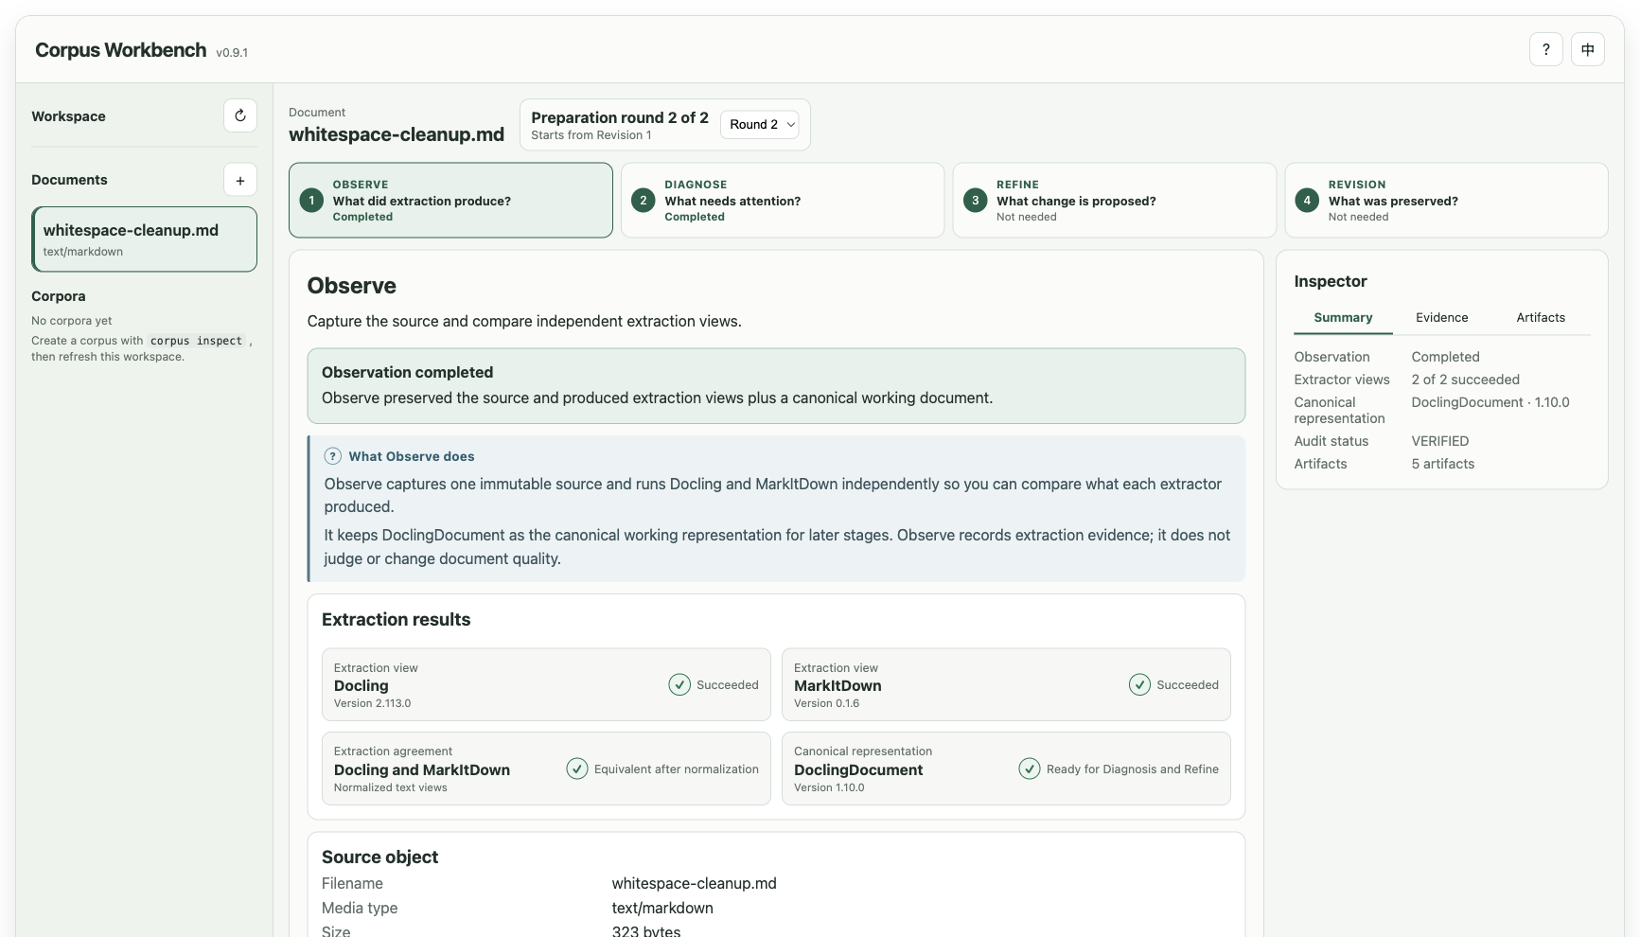Click the Source object filename value

click(694, 883)
